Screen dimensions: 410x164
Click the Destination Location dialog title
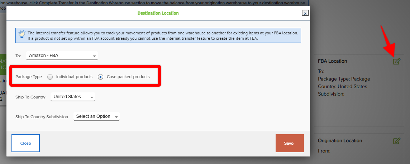pyautogui.click(x=158, y=13)
